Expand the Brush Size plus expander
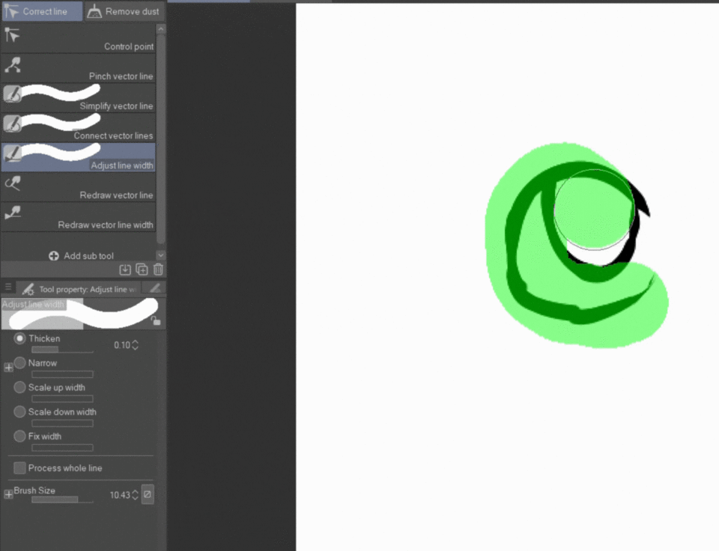This screenshot has height=551, width=719. [x=8, y=494]
